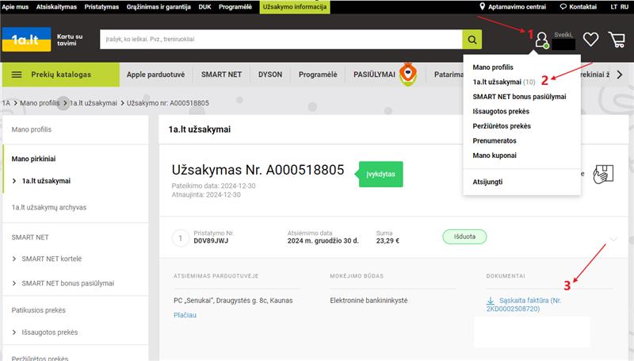Open the Užsakymo informacija top tab
This screenshot has height=361, width=634.
295,7
